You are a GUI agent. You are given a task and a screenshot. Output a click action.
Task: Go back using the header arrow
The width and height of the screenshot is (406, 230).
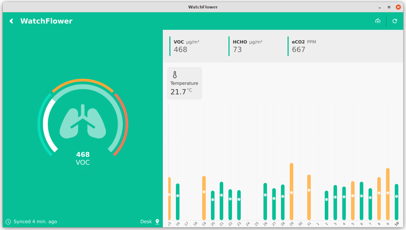11,21
